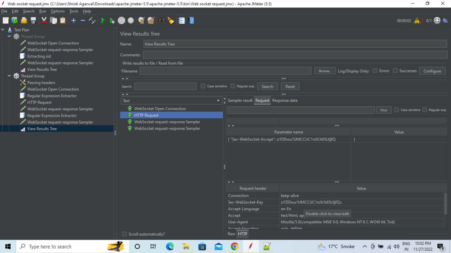The height and width of the screenshot is (253, 451).
Task: Click the Configure button
Action: [432, 71]
